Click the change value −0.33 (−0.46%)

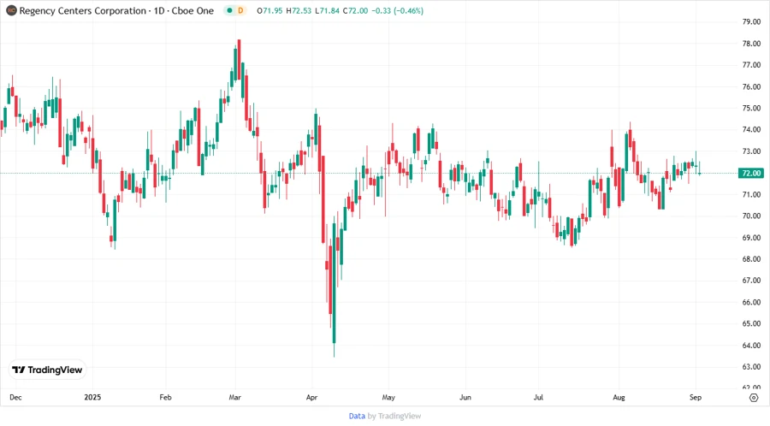coord(397,11)
